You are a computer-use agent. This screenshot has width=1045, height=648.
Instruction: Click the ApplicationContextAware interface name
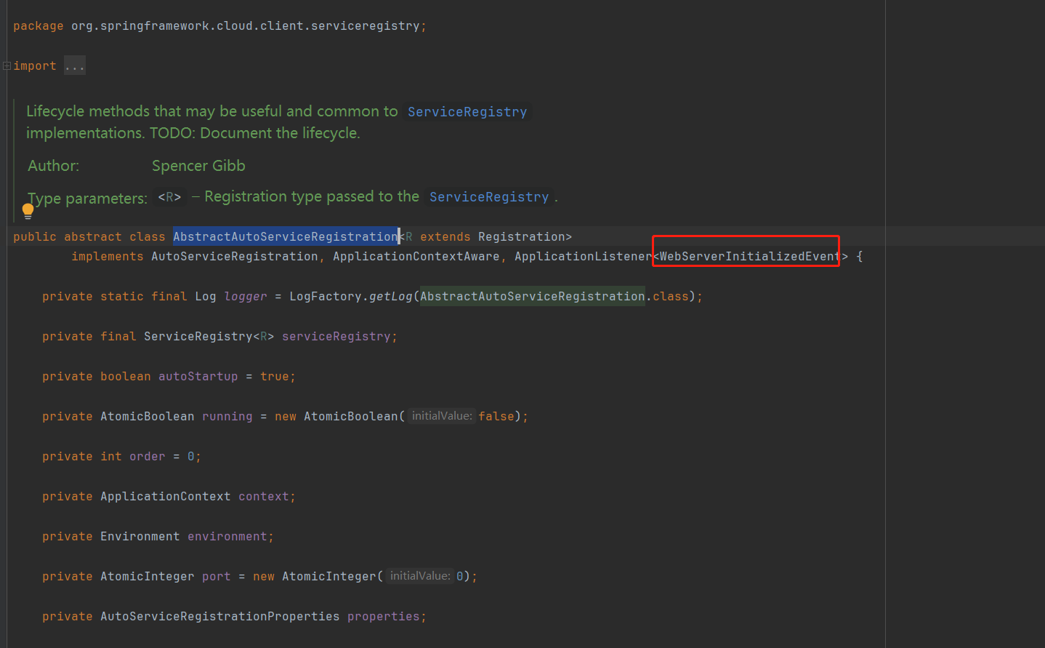[x=416, y=257]
